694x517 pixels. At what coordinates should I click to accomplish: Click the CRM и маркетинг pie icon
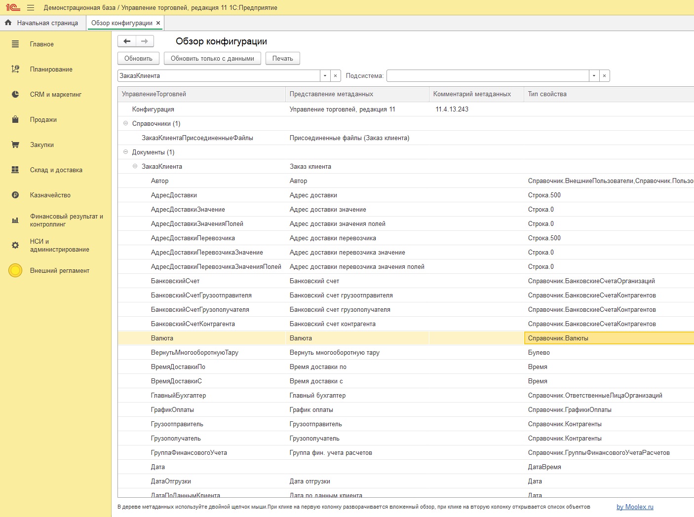coord(15,94)
